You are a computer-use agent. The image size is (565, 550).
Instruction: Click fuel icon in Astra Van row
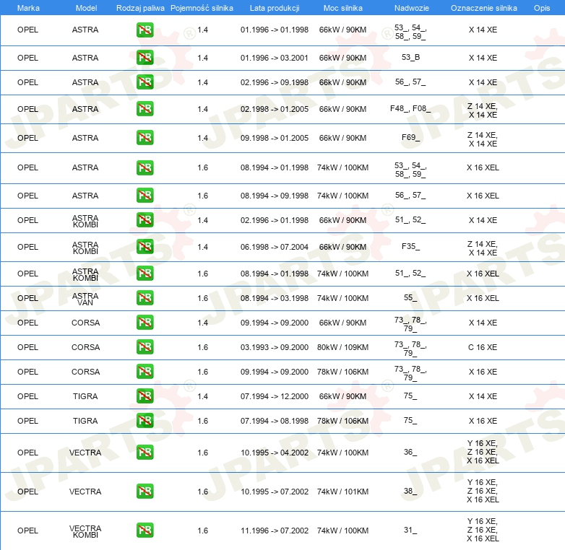tap(145, 298)
